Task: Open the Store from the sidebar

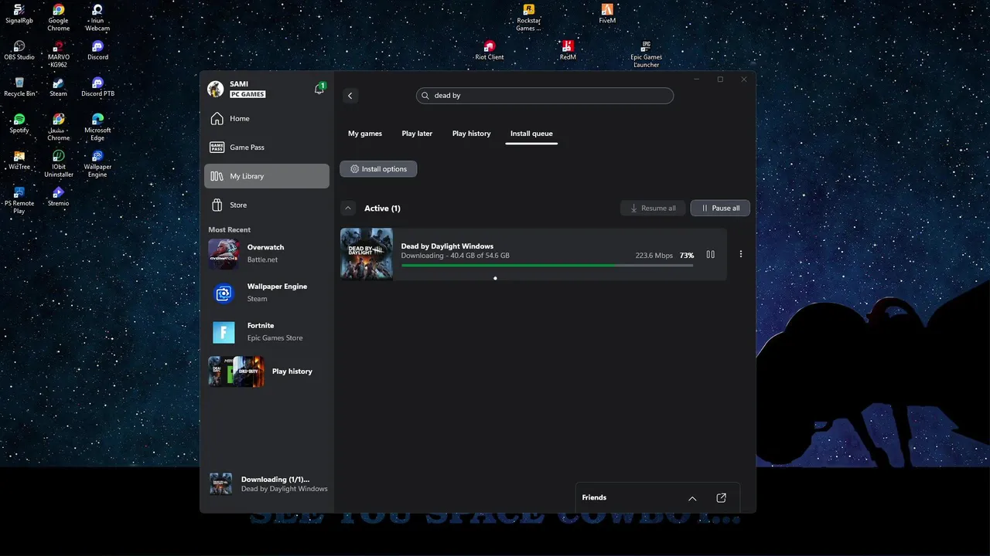Action: [x=267, y=205]
